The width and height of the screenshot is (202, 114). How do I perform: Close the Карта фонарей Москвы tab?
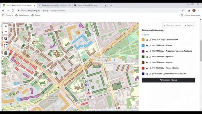pyautogui.click(x=105, y=5)
